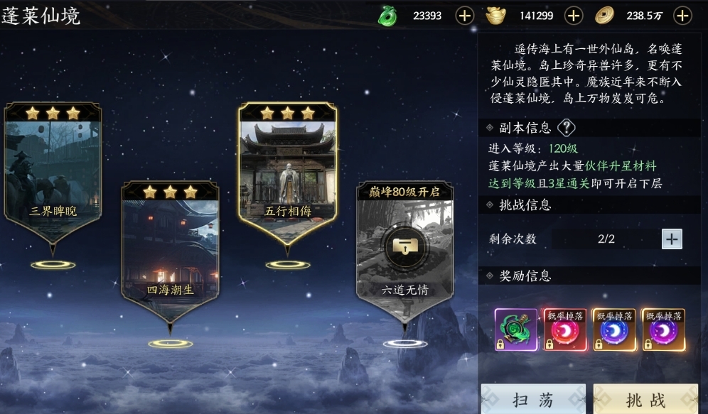Click the copper coin currency icon
The width and height of the screenshot is (708, 414).
tap(605, 16)
